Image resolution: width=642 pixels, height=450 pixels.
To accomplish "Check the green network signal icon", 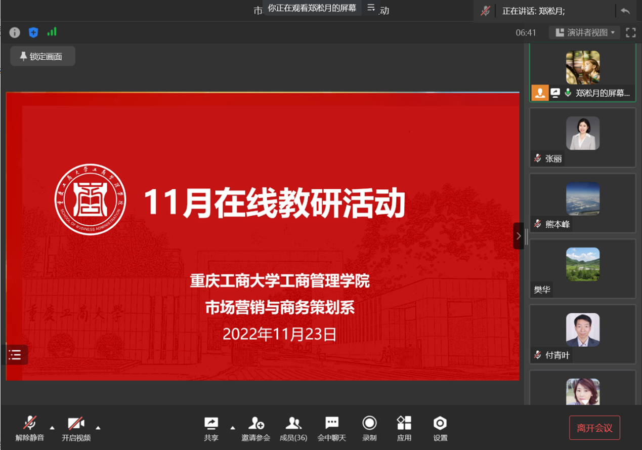I will click(52, 32).
